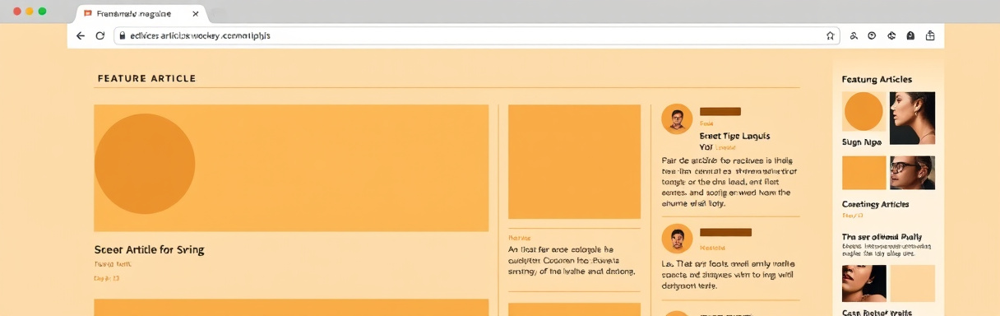Open the pale orange square sidebar thumbnail
The height and width of the screenshot is (316, 1000).
[912, 283]
